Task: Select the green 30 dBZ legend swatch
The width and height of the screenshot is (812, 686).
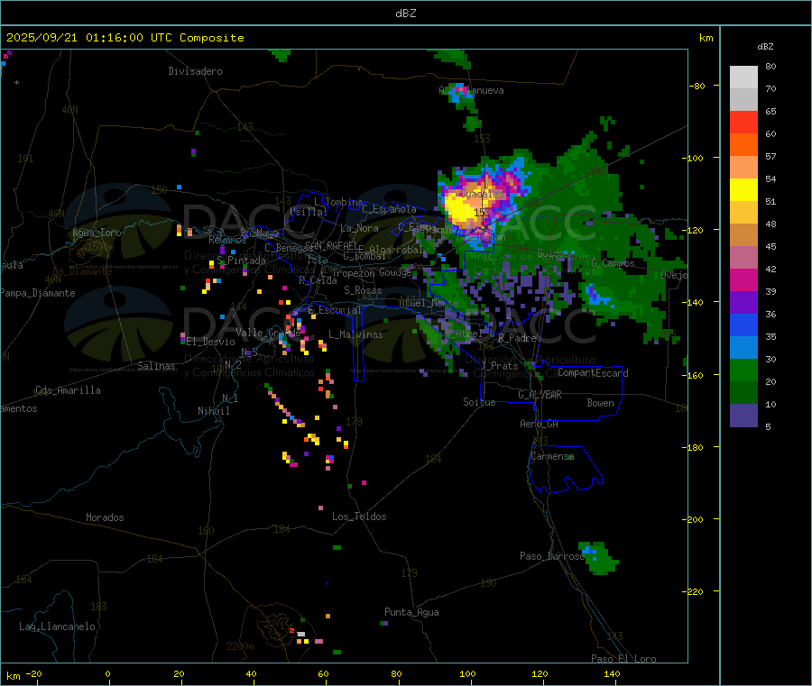Action: tap(743, 370)
